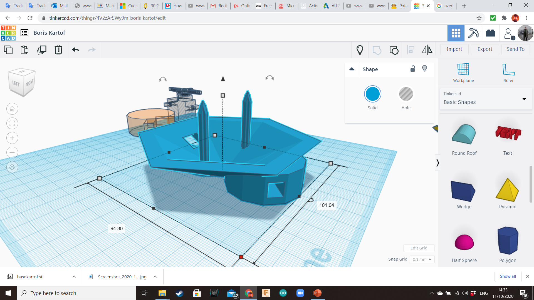Open the Basic Shapes library dropdown
The image size is (534, 300).
[x=486, y=99]
